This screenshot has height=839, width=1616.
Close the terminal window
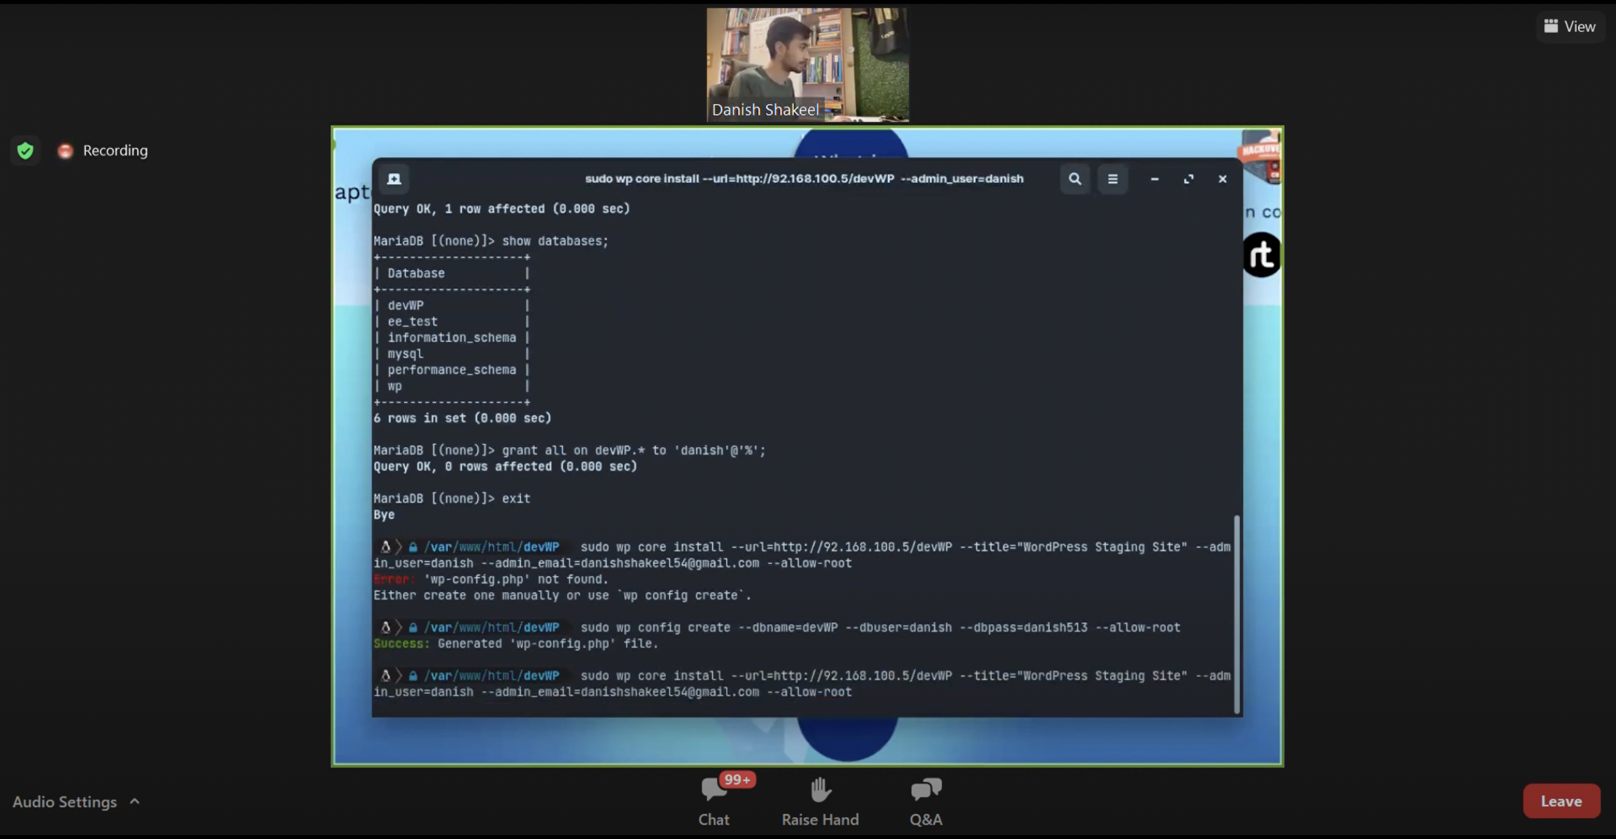pos(1222,179)
